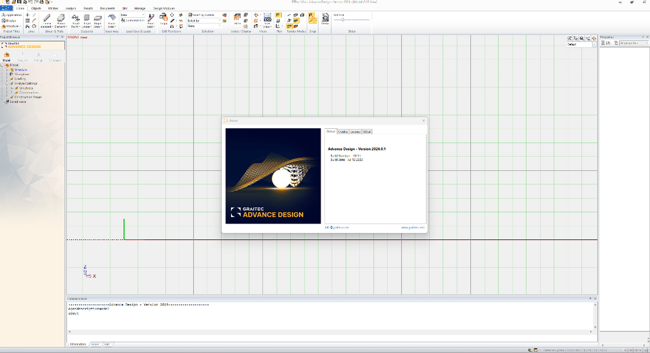The width and height of the screenshot is (650, 353).
Task: Select Workplane item in project tree
Action: [x=22, y=74]
